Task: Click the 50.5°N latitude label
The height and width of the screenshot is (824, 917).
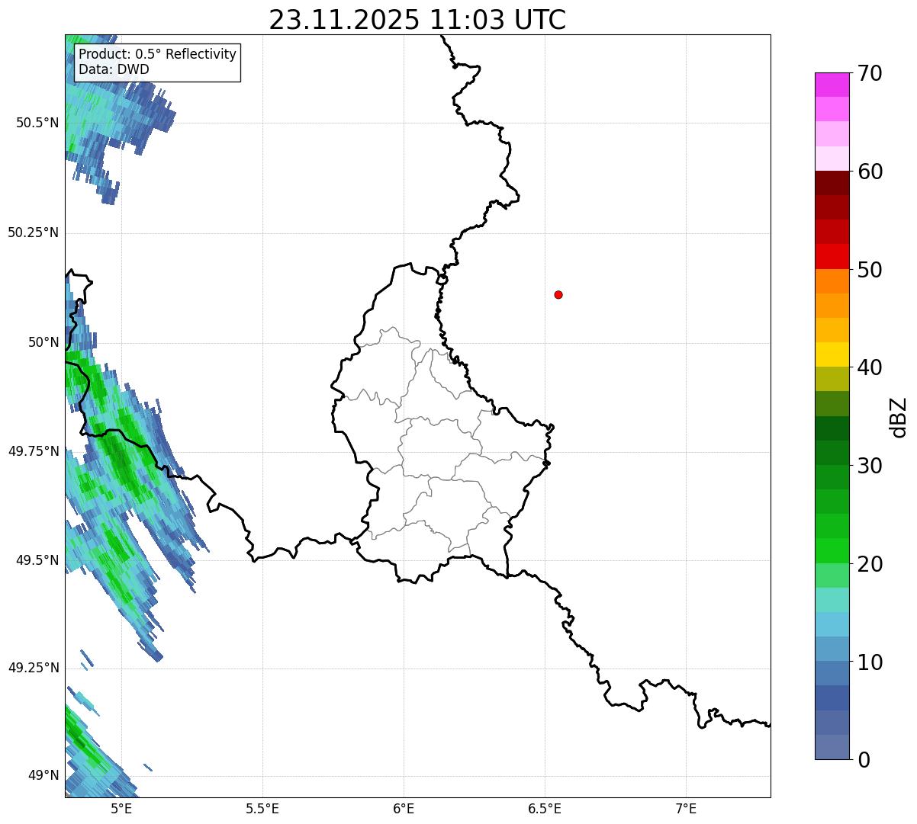Action: point(37,123)
